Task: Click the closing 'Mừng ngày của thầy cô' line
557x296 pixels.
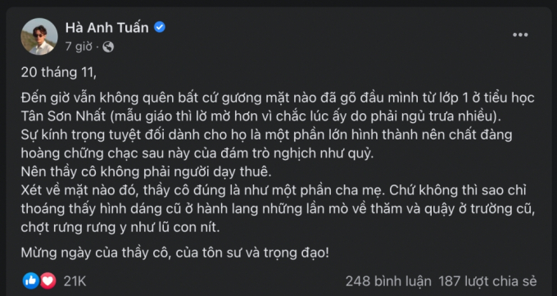Action: tap(175, 253)
